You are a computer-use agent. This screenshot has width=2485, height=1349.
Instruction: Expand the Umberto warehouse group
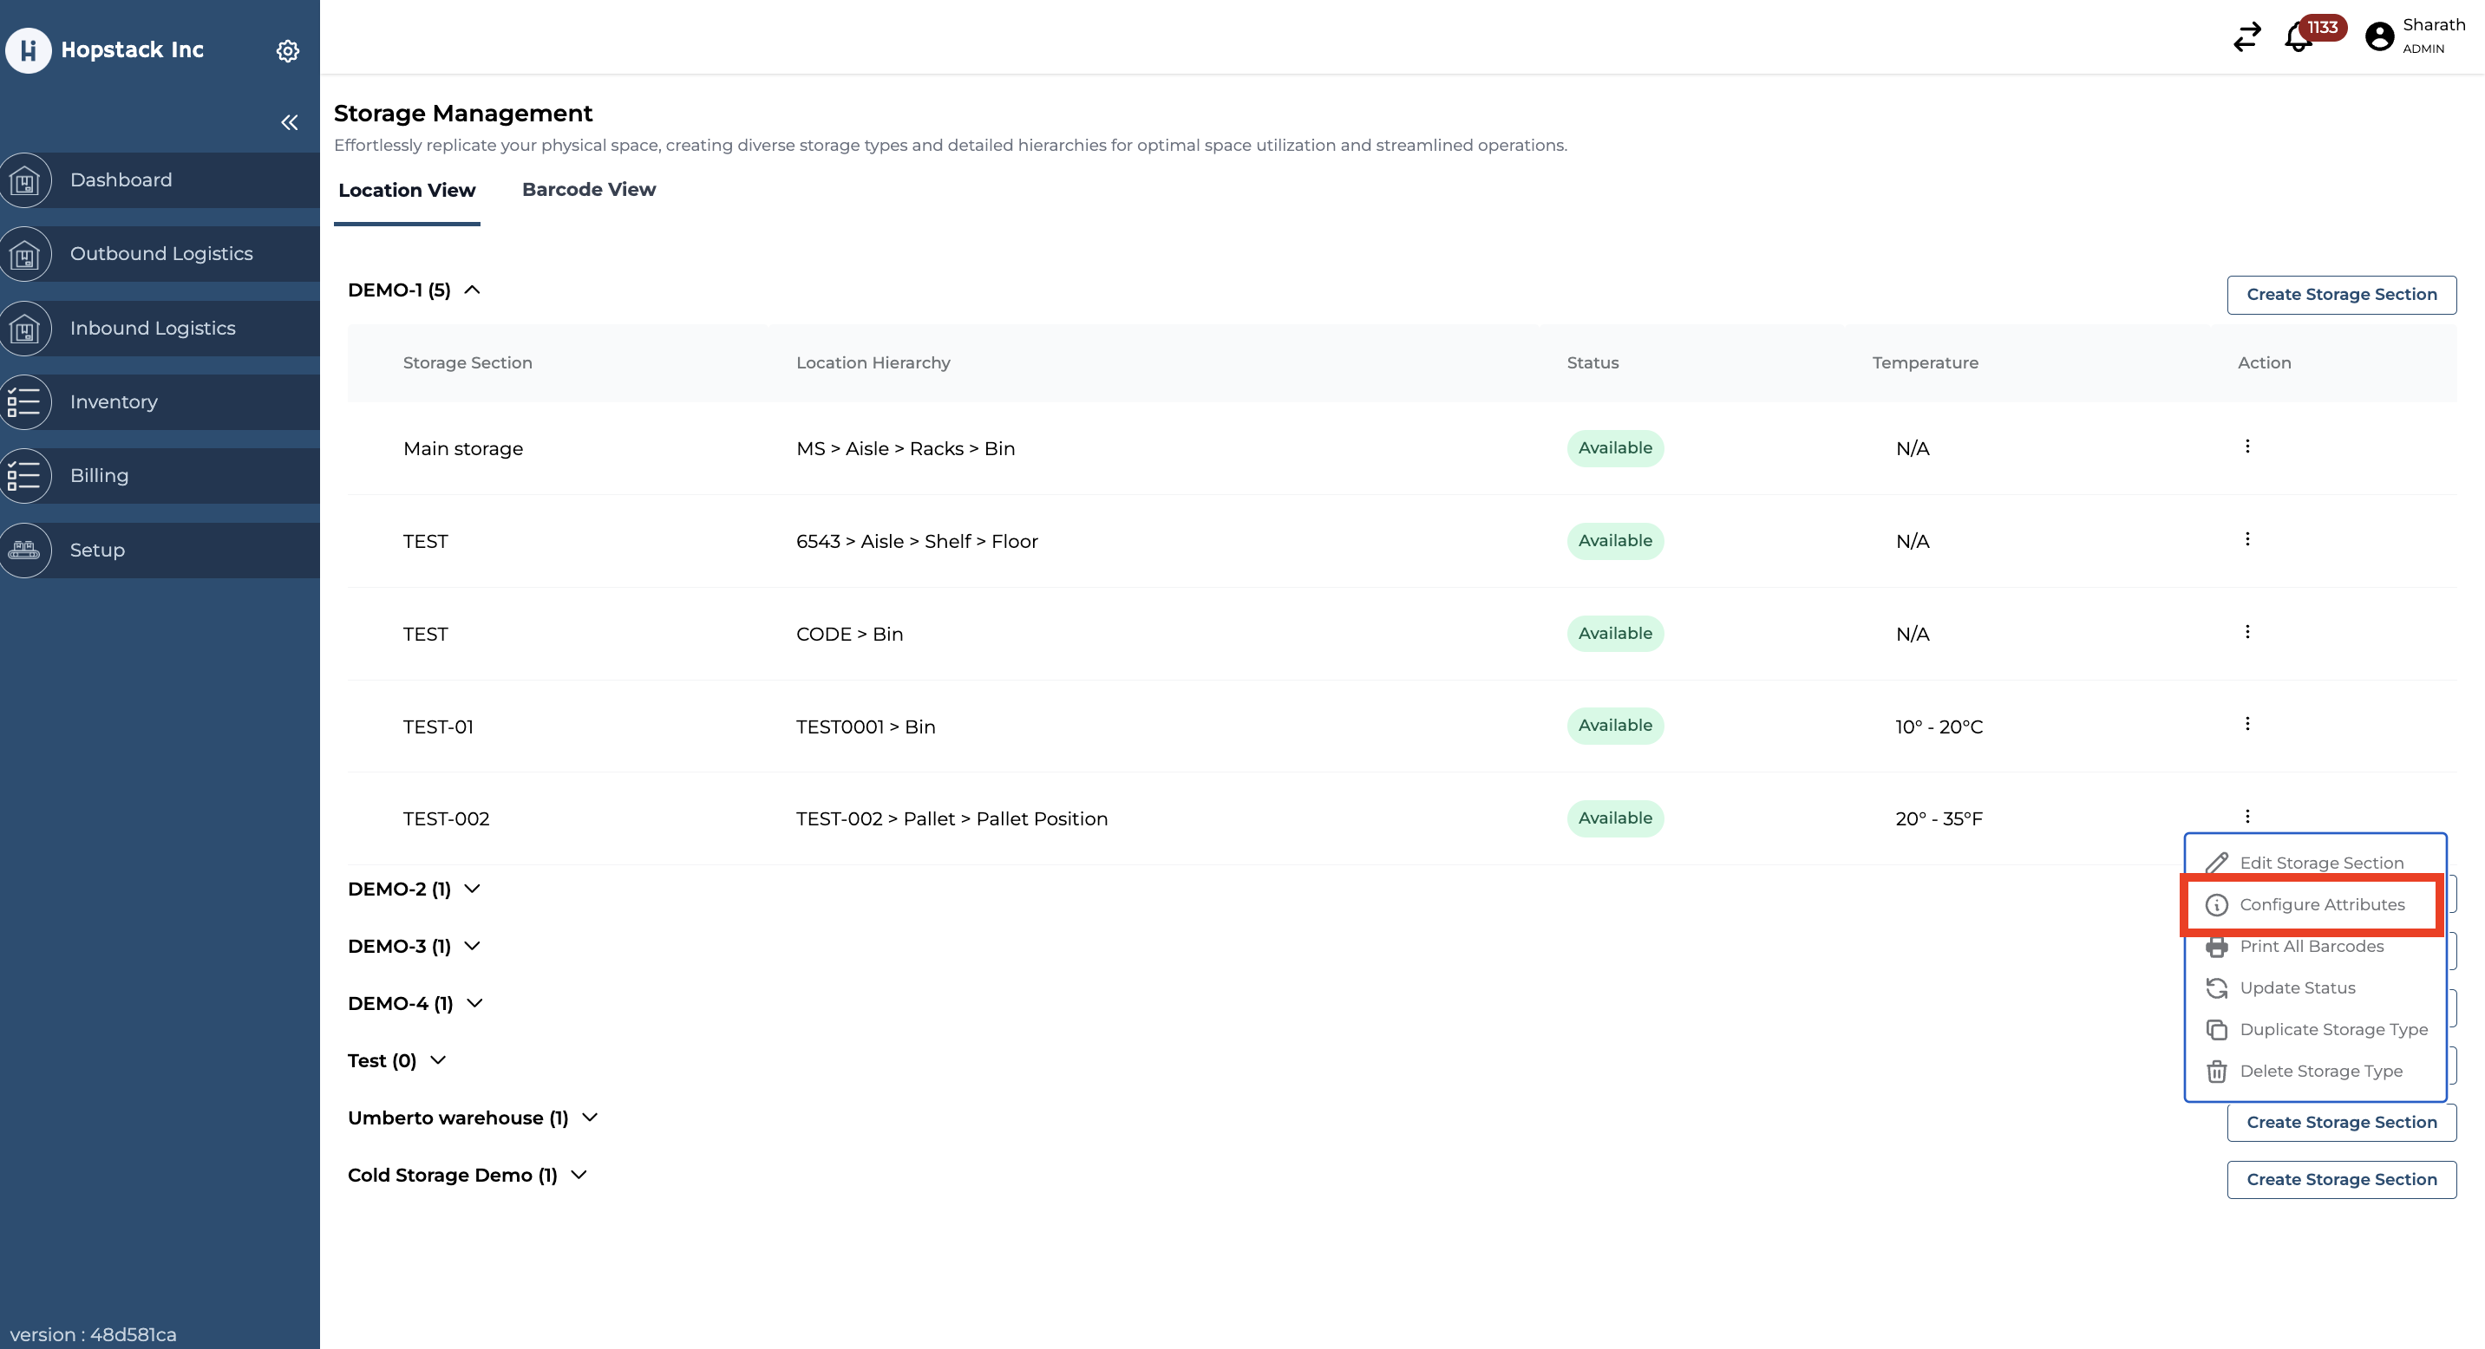(591, 1118)
